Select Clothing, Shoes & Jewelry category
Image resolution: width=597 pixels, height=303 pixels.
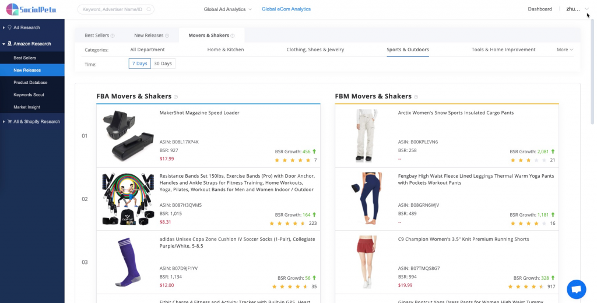315,50
